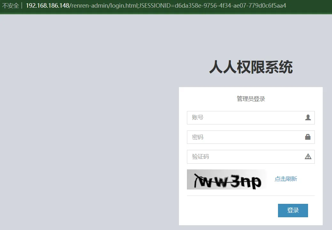Focus the 验证码 captcha input field
Viewport: 332px width, 230px height.
[x=244, y=157]
